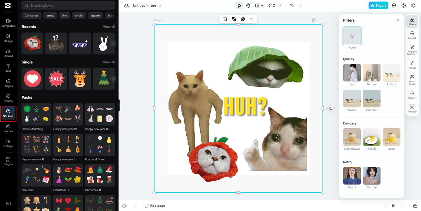Open keyboard shortcuts icon at sidebar bottom
Screen dimensions: 421x211
(x=8, y=203)
